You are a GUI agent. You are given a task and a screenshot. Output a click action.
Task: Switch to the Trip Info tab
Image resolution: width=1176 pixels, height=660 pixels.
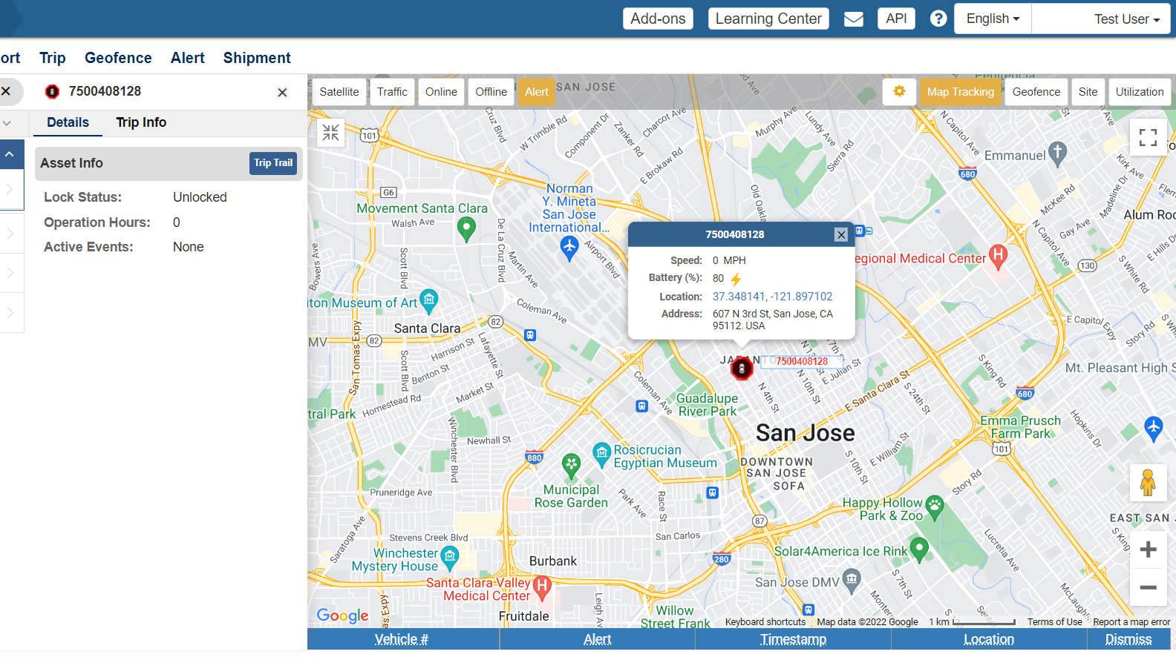(141, 122)
